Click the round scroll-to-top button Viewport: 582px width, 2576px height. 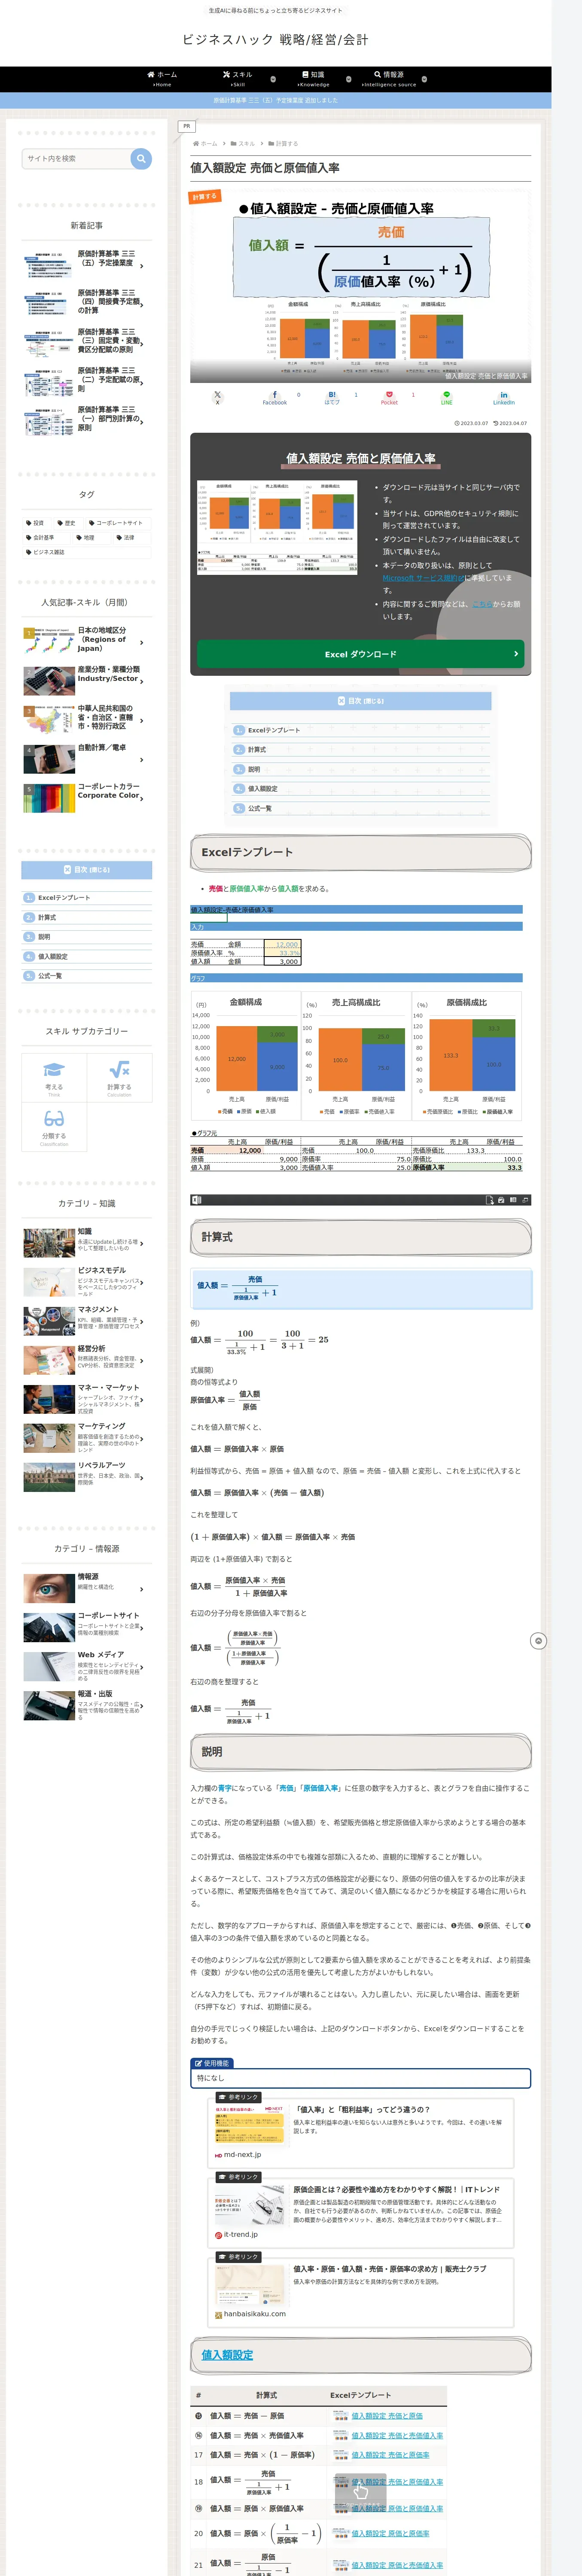point(538,1641)
